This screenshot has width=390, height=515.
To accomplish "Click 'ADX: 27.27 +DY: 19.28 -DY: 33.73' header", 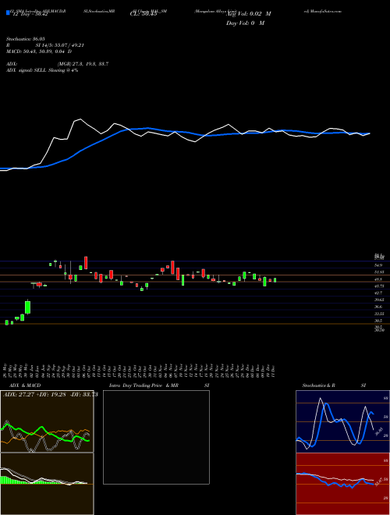I will coord(51,395).
